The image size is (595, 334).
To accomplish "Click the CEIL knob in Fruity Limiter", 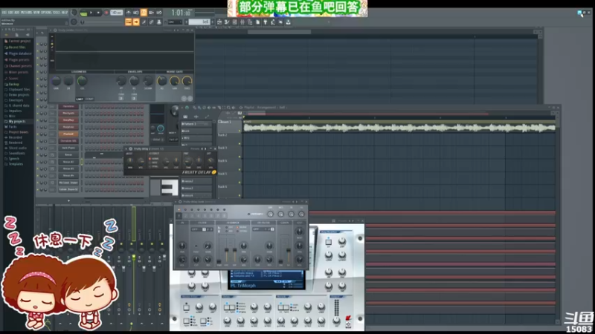I will tap(82, 81).
